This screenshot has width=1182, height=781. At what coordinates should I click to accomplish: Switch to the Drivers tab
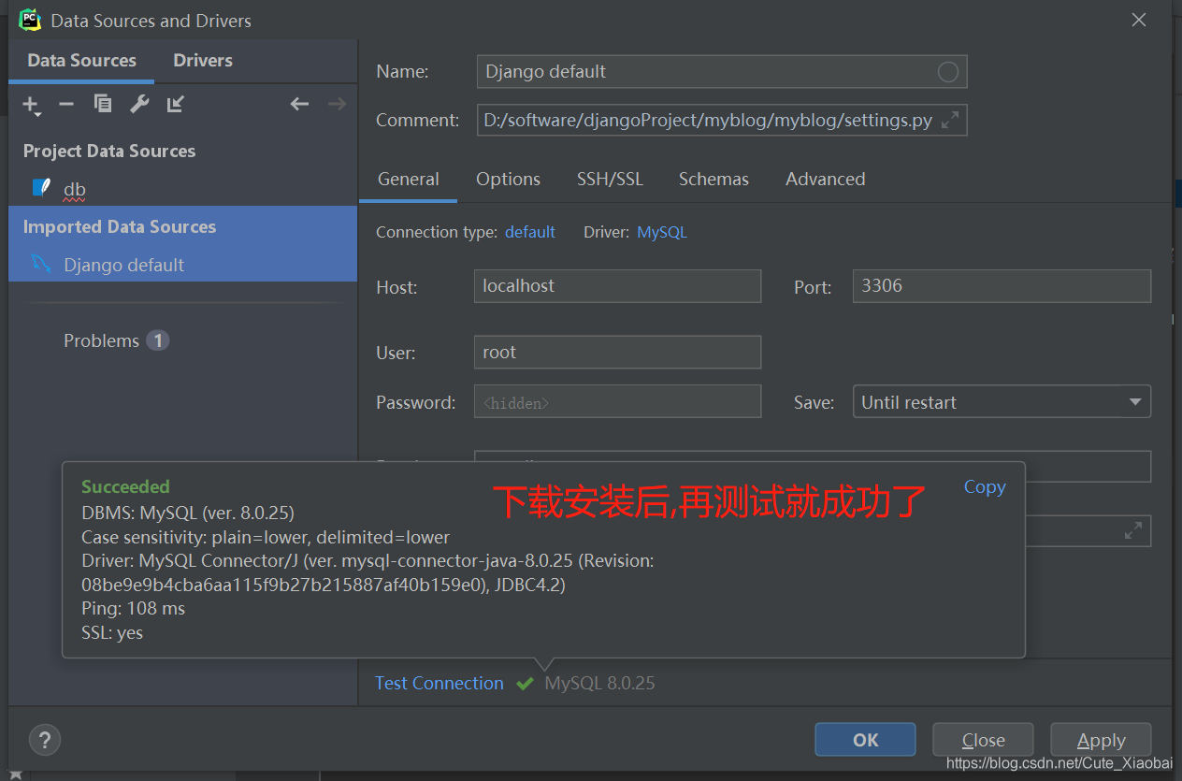click(203, 61)
